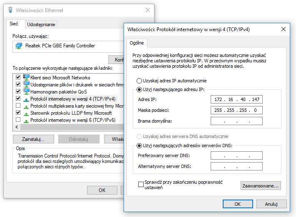Click the left scroll arrow of components list
This screenshot has height=217, width=296.
click(x=17, y=127)
